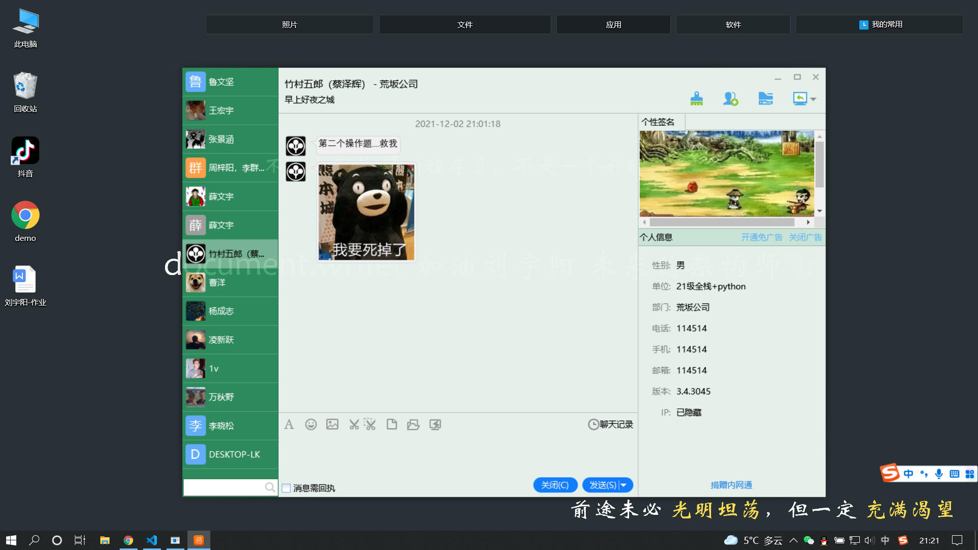Select contact DESKTOP-LK in the list
The image size is (978, 550).
coord(230,454)
